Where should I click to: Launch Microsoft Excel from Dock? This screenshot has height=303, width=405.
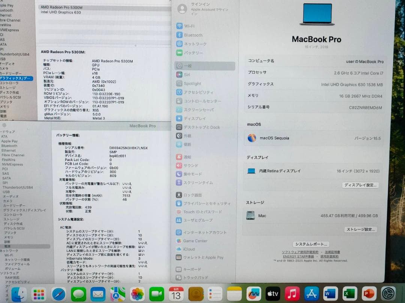click(350, 294)
